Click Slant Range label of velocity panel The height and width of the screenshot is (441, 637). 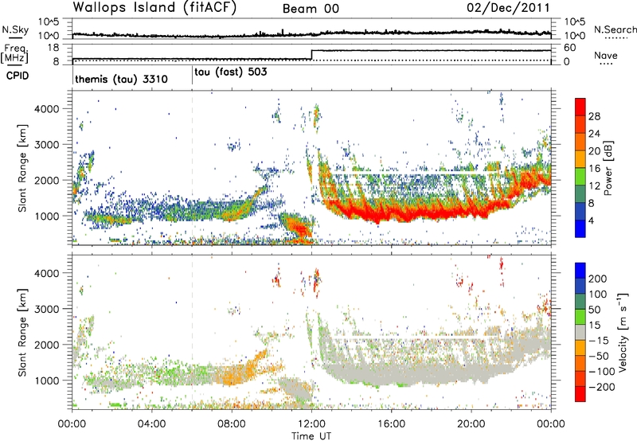pos(22,332)
